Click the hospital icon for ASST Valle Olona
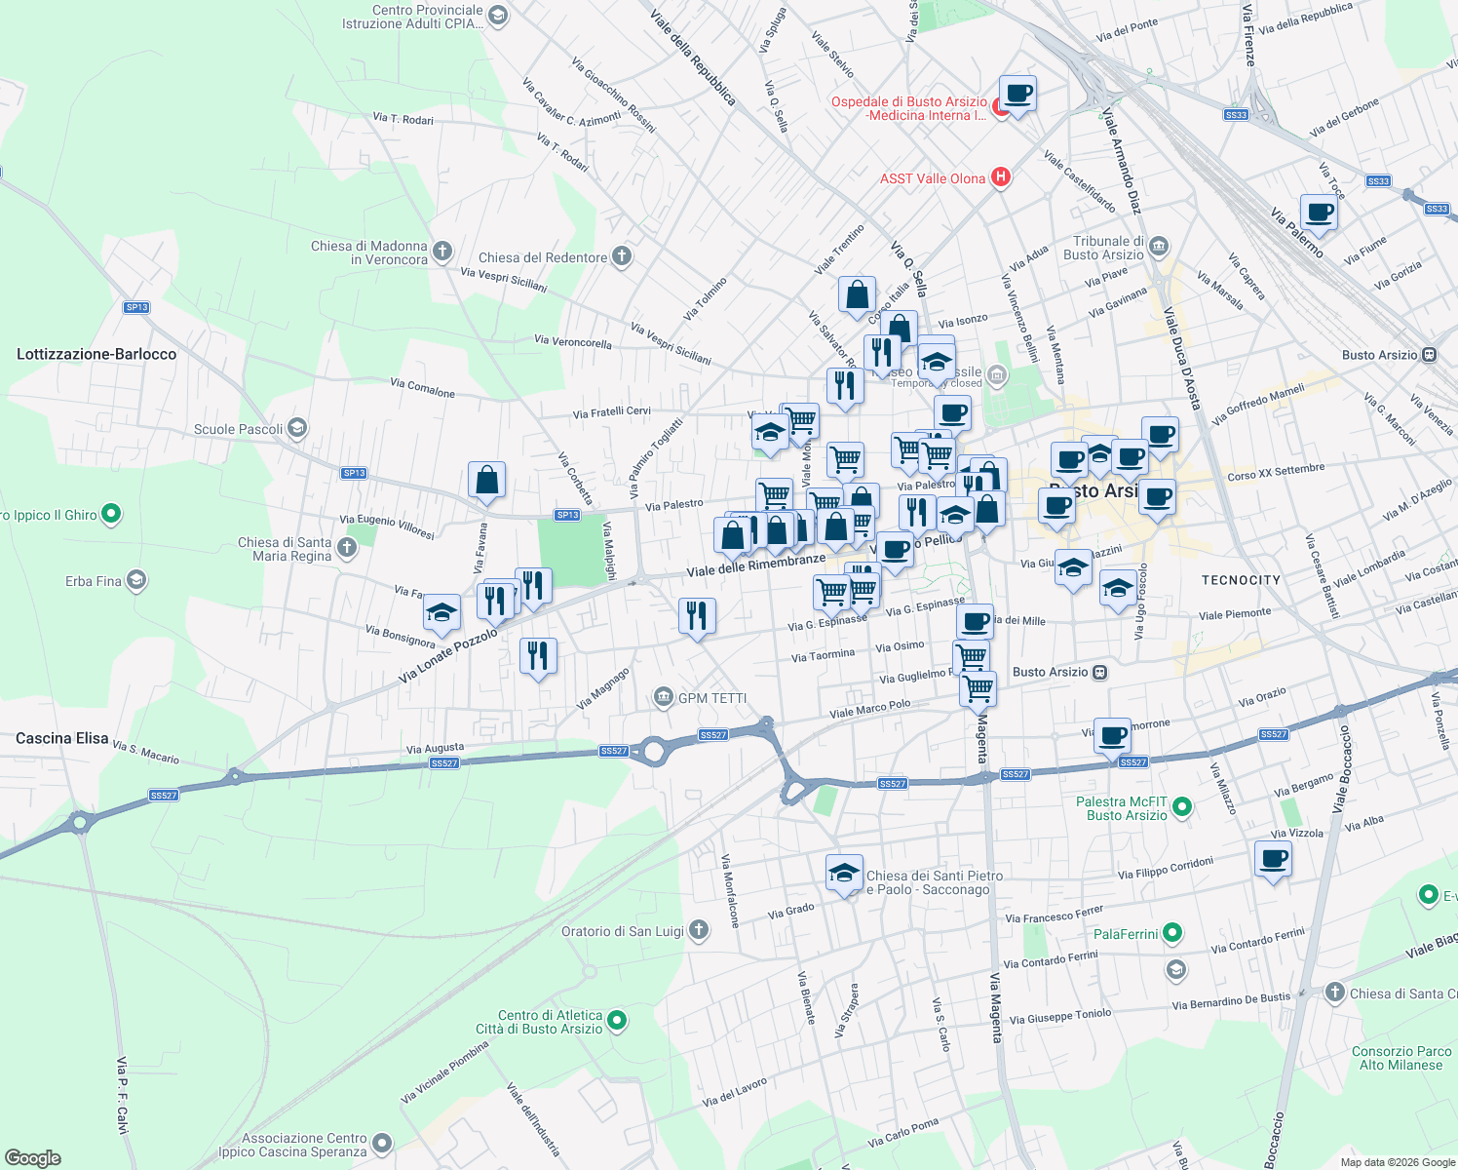1458x1170 pixels. pos(1001,177)
